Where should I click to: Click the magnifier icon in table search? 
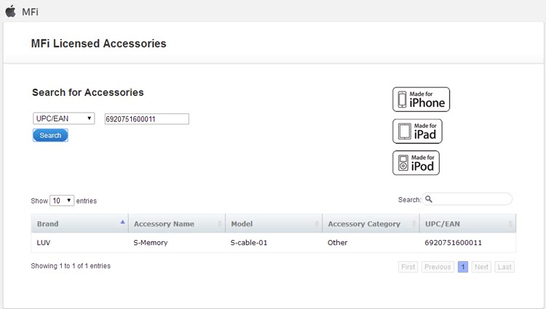coord(429,199)
